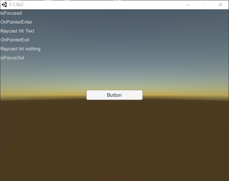
Task: Minimize the Unity player window
Action: (188, 5)
